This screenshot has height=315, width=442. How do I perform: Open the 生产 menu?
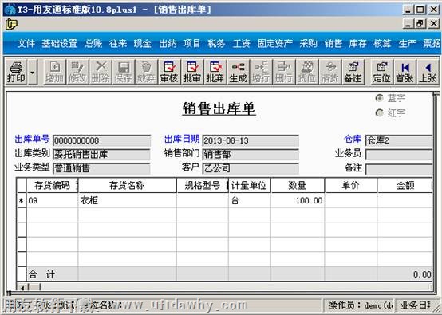408,43
